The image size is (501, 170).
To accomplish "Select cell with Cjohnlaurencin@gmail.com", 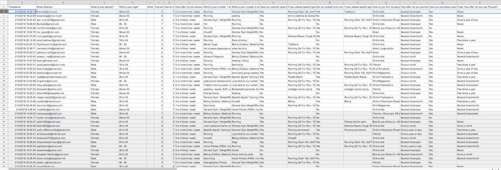I will click(x=63, y=44).
